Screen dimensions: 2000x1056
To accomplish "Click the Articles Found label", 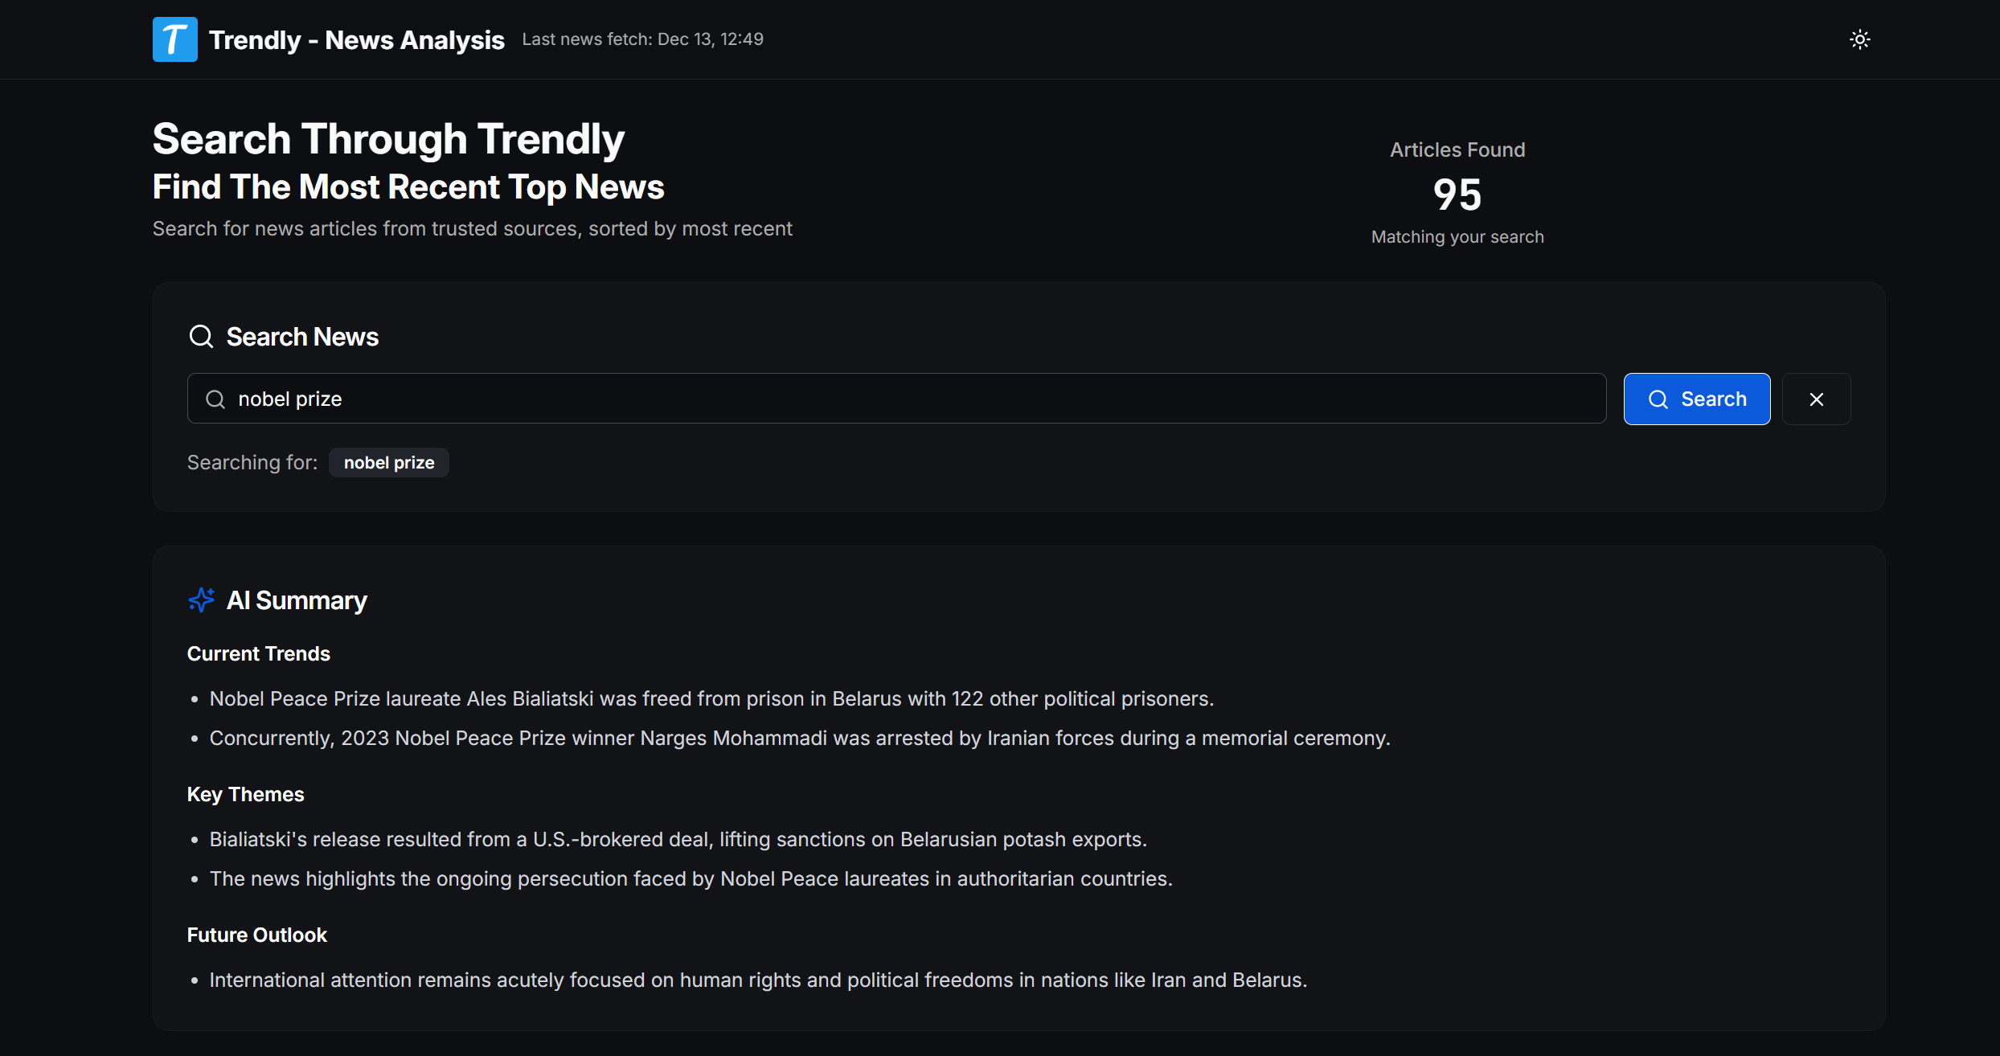I will click(x=1457, y=150).
